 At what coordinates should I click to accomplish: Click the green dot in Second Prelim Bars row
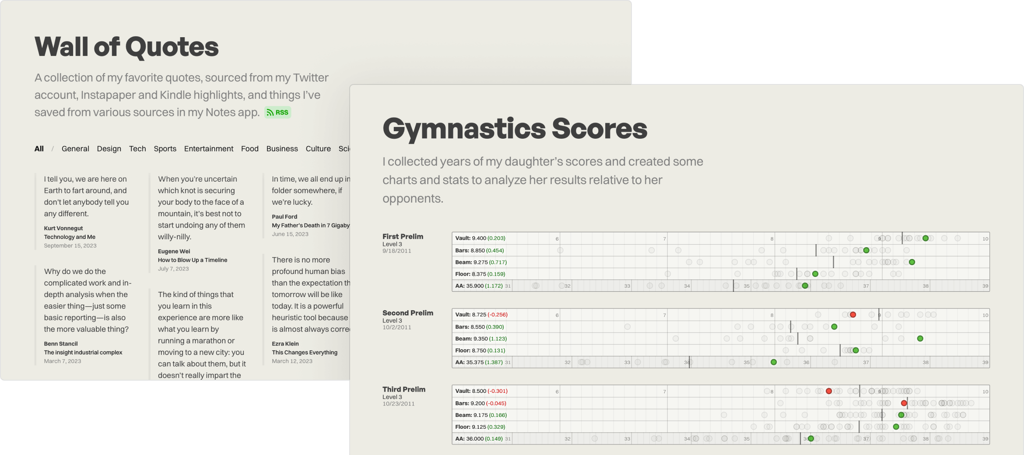(834, 327)
